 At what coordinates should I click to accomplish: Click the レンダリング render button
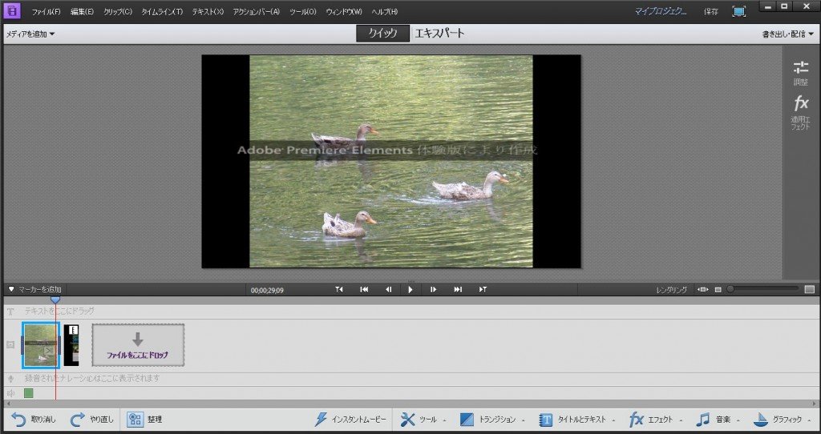672,290
